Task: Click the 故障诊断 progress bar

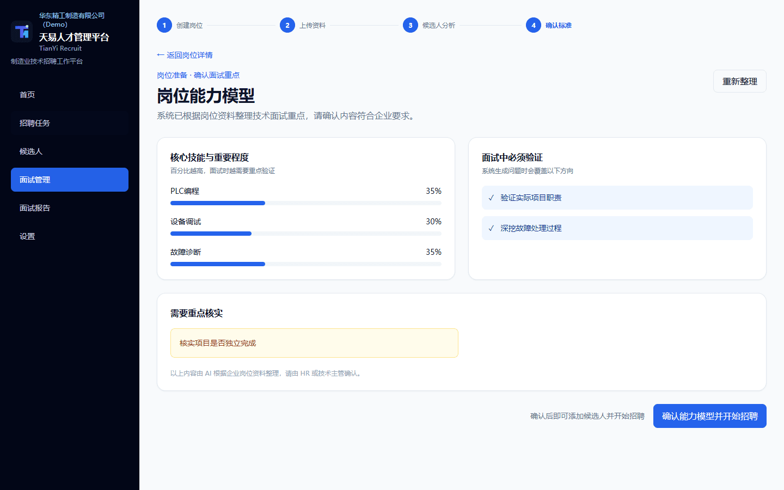Action: point(306,264)
